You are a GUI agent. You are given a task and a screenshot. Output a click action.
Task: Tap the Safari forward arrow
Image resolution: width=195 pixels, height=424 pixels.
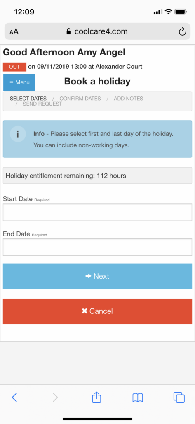coord(55,397)
